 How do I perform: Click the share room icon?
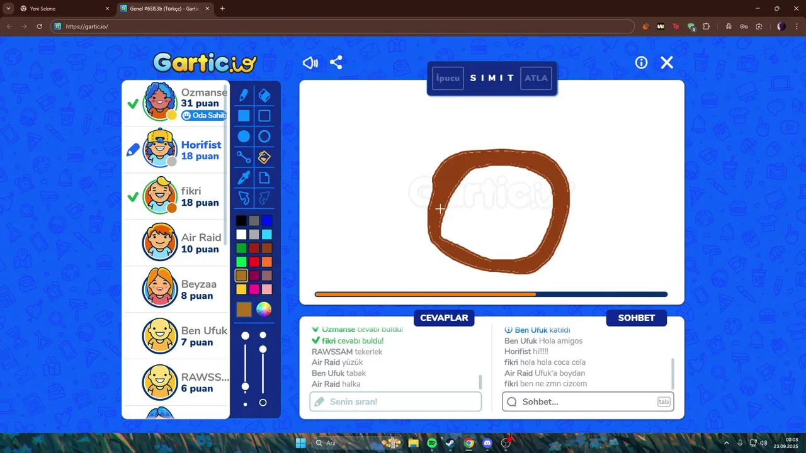336,63
